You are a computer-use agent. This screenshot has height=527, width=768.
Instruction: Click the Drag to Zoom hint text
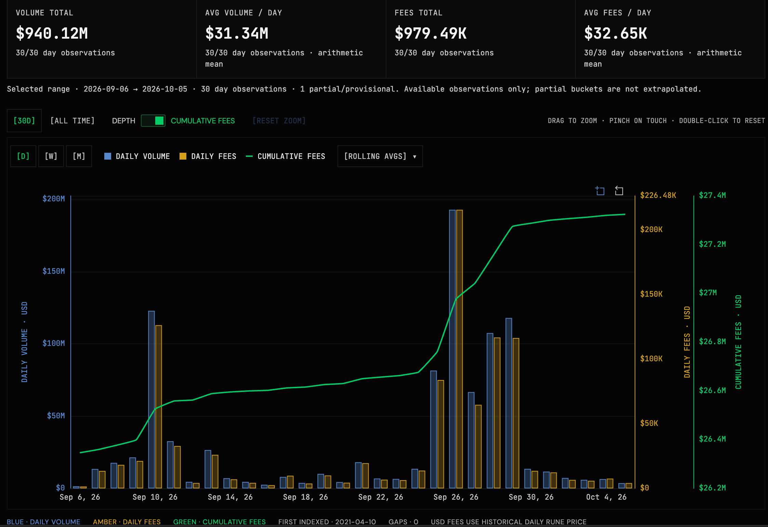pos(572,121)
